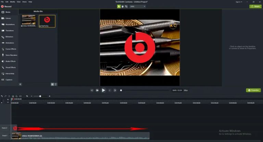Click the timeline zoom slider handle
Screen dimensions: 263x142
tap(40, 96)
